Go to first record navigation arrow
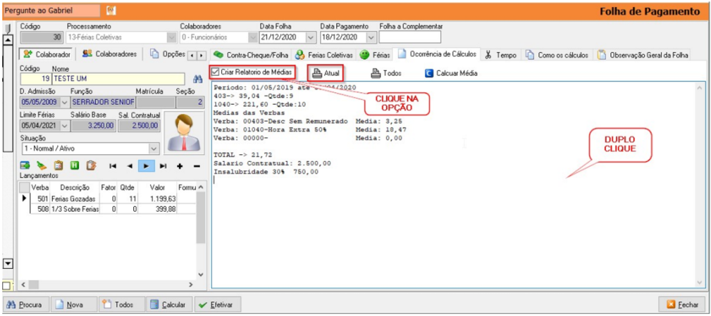This screenshot has width=711, height=316. [x=113, y=167]
